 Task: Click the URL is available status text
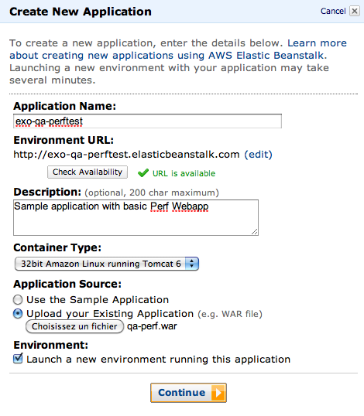(x=184, y=173)
